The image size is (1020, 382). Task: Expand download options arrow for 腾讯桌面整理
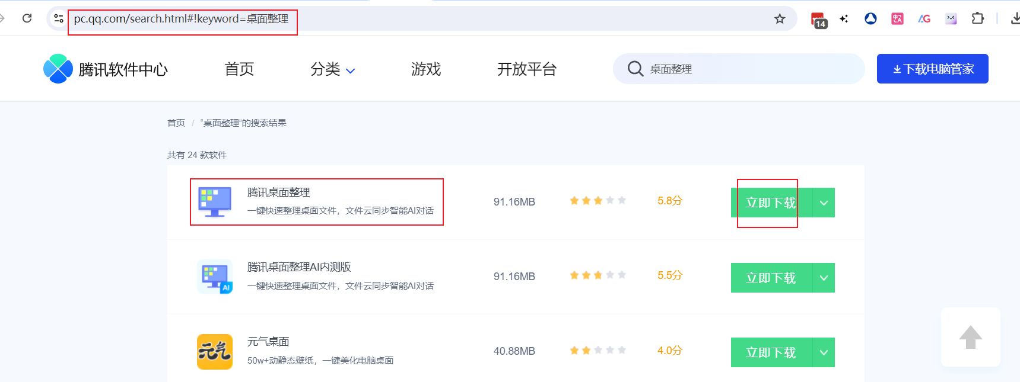pyautogui.click(x=824, y=203)
